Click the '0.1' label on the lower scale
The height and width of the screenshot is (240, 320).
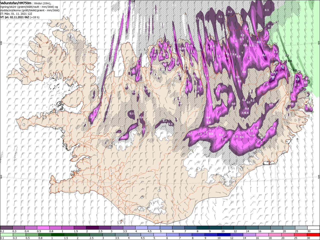pos(2,238)
